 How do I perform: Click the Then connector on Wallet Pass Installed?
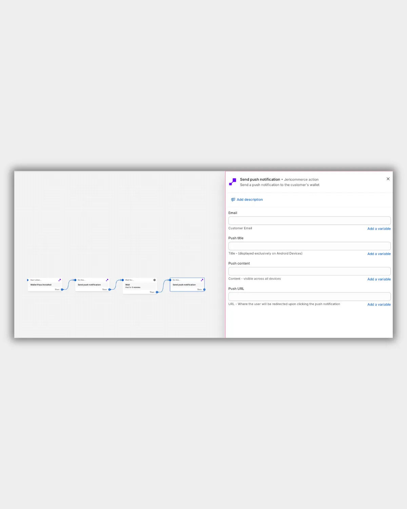click(62, 289)
